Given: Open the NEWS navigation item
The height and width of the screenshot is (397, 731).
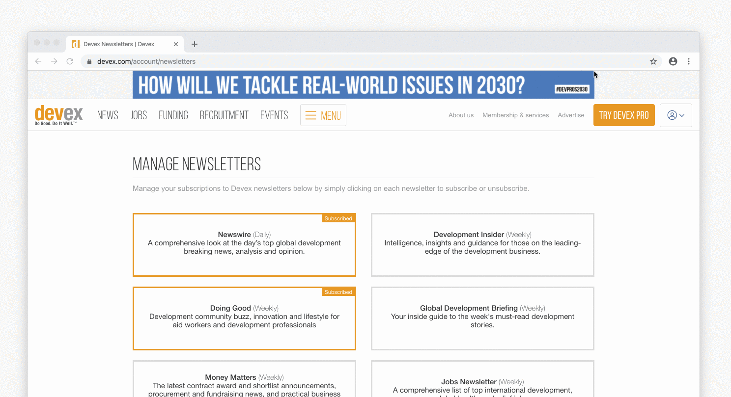Looking at the screenshot, I should coord(108,115).
